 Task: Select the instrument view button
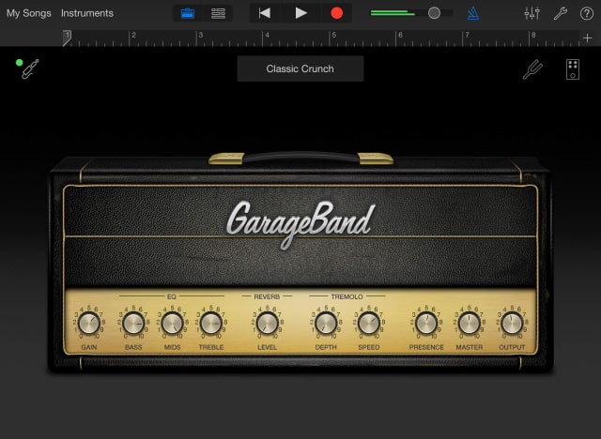pyautogui.click(x=188, y=13)
